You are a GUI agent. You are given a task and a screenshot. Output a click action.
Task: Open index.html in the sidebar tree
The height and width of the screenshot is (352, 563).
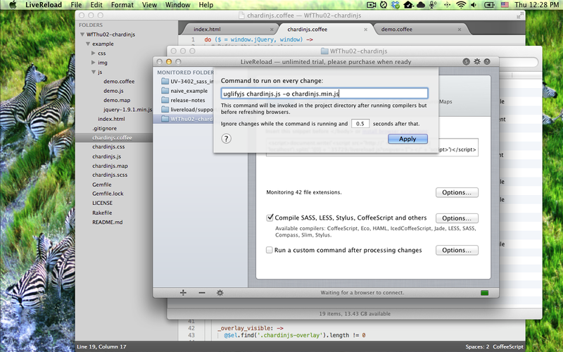[x=111, y=119]
